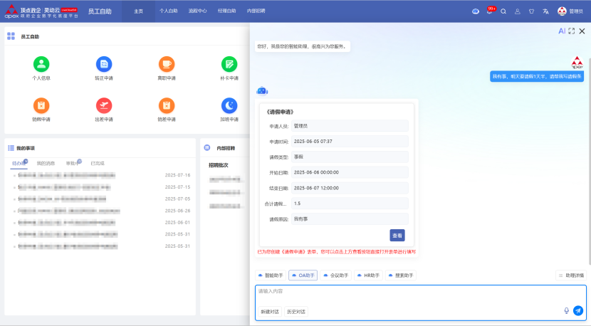Expand the AI chat panel to fullscreen
This screenshot has width=591, height=326.
tap(571, 31)
